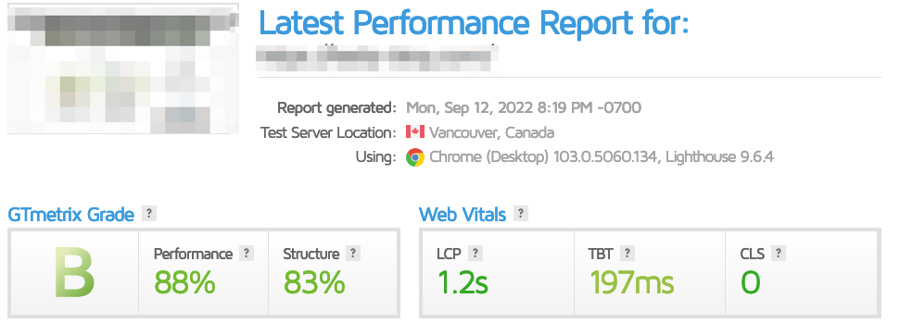The image size is (900, 336).
Task: Click the question mark next to Web Vitals
Action: click(x=521, y=214)
